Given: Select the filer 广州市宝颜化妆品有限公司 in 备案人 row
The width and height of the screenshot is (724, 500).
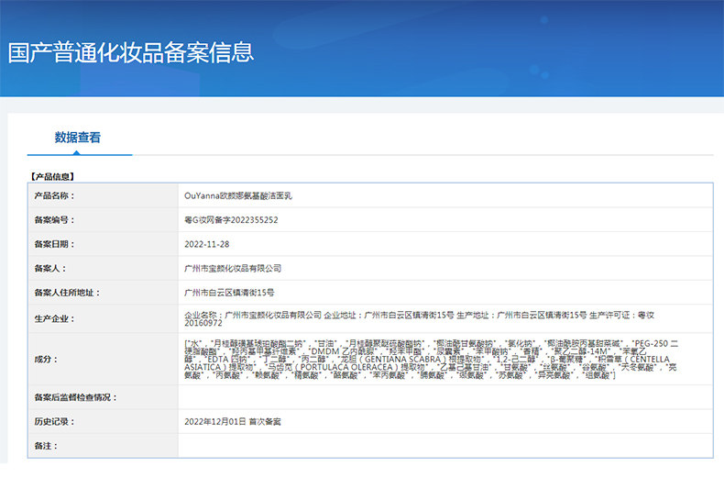Looking at the screenshot, I should tap(233, 269).
